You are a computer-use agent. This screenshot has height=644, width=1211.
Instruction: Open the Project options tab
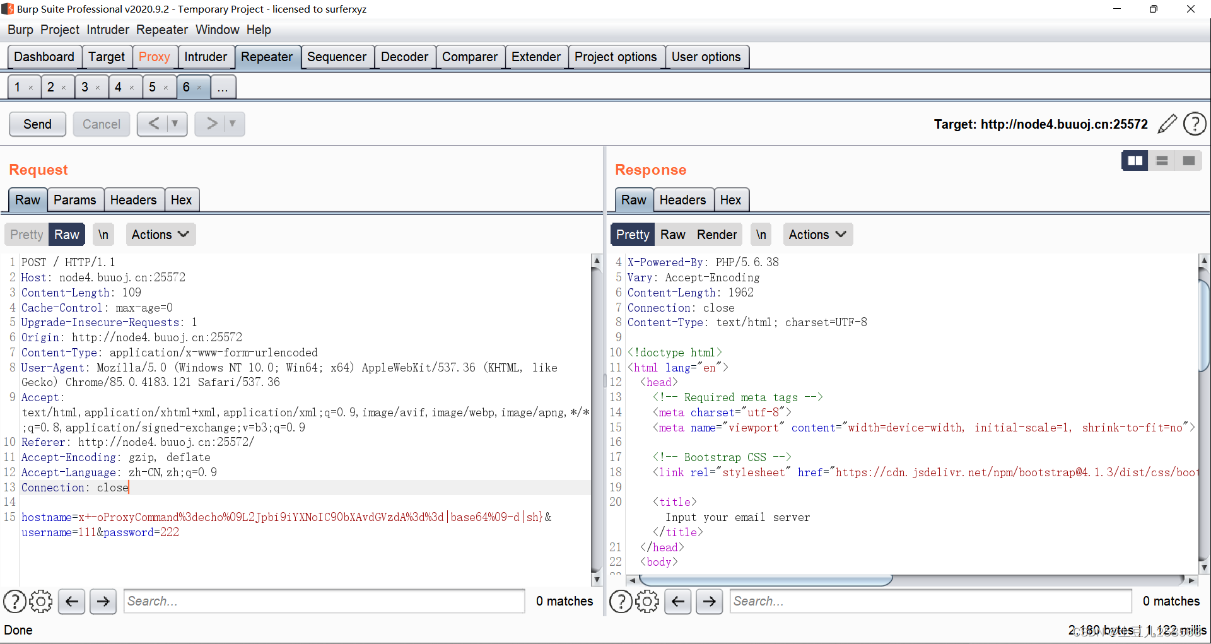[x=616, y=57]
